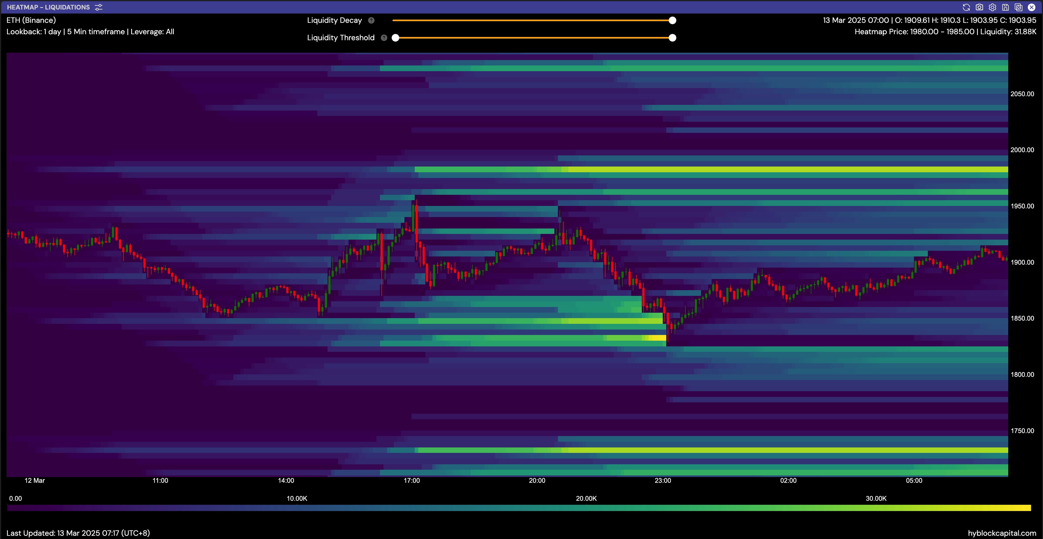Click the Lookback timeframe leverage text
This screenshot has height=539, width=1043.
click(90, 32)
